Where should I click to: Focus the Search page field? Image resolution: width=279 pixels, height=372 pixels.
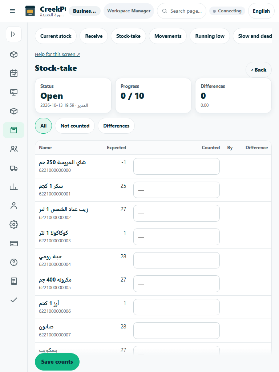(x=182, y=11)
